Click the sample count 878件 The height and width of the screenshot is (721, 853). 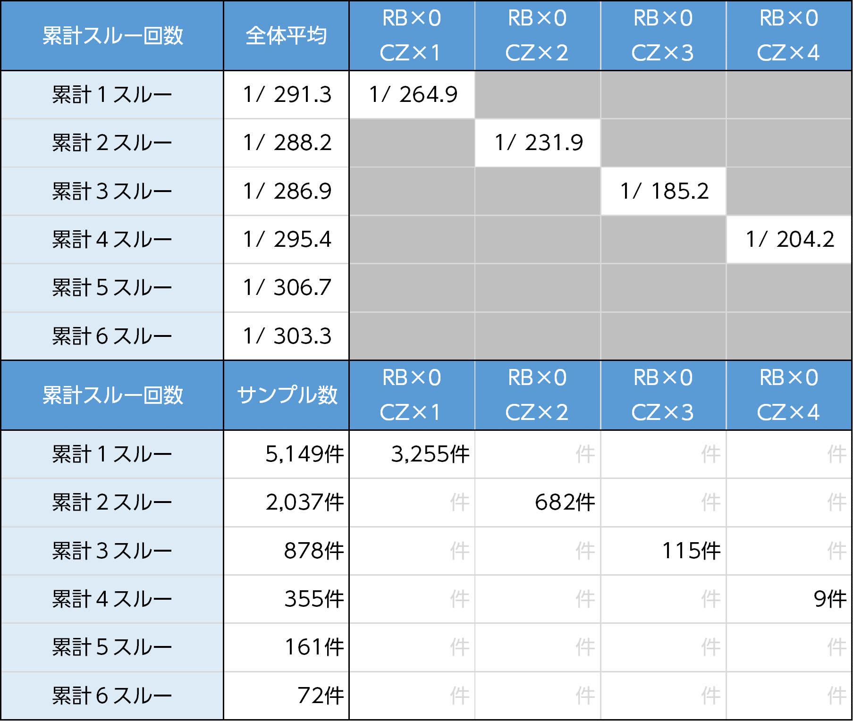(x=286, y=551)
